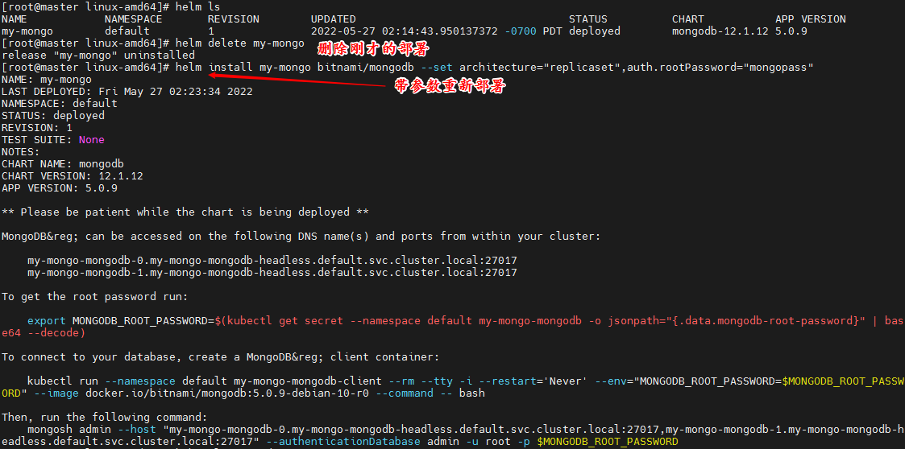The width and height of the screenshot is (905, 449).
Task: Click the bitnami/mongodb:5.0.9-debian-10-r0 image line
Action: [x=243, y=393]
